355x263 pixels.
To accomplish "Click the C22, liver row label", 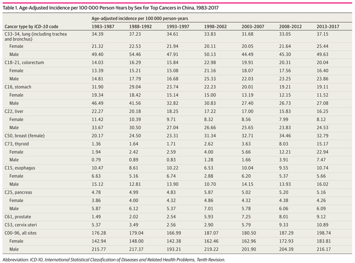I will pyautogui.click(x=14, y=111).
